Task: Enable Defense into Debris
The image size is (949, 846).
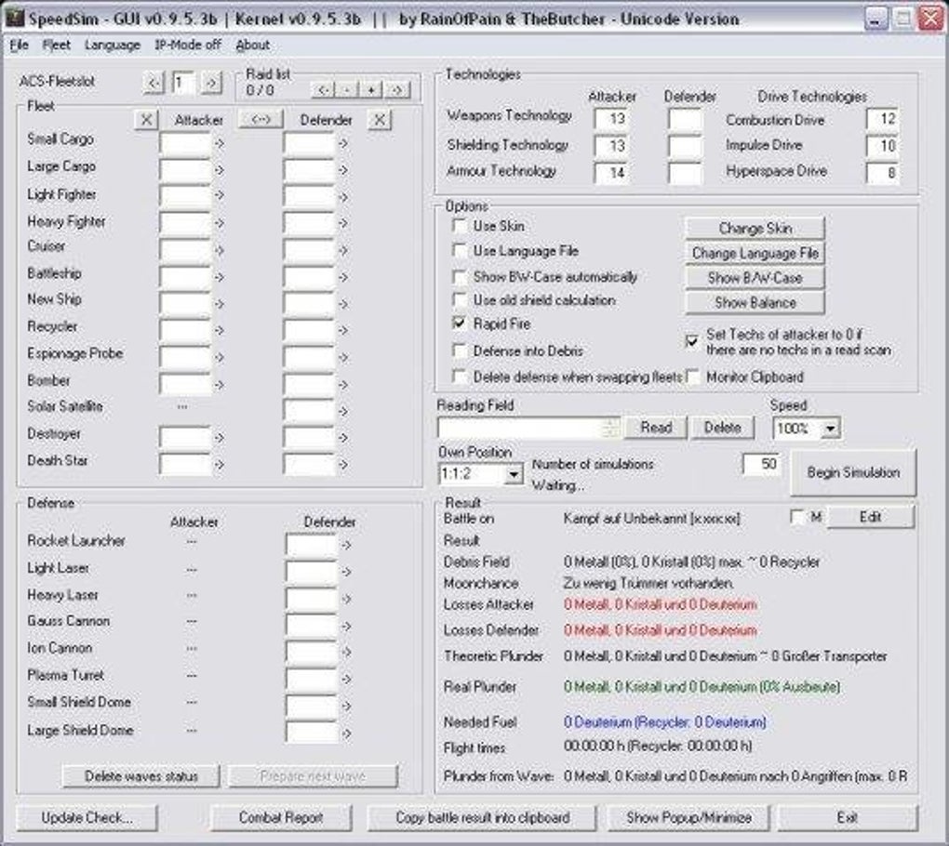Action: (x=459, y=350)
